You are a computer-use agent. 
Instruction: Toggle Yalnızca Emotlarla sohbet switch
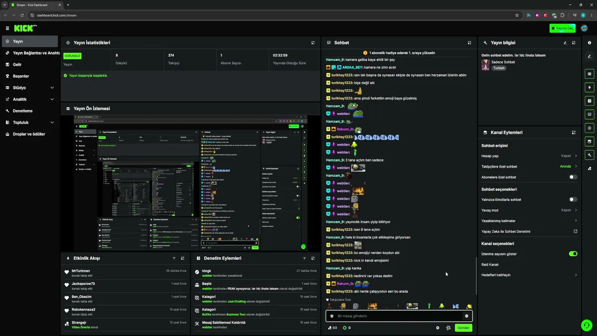pyautogui.click(x=573, y=200)
